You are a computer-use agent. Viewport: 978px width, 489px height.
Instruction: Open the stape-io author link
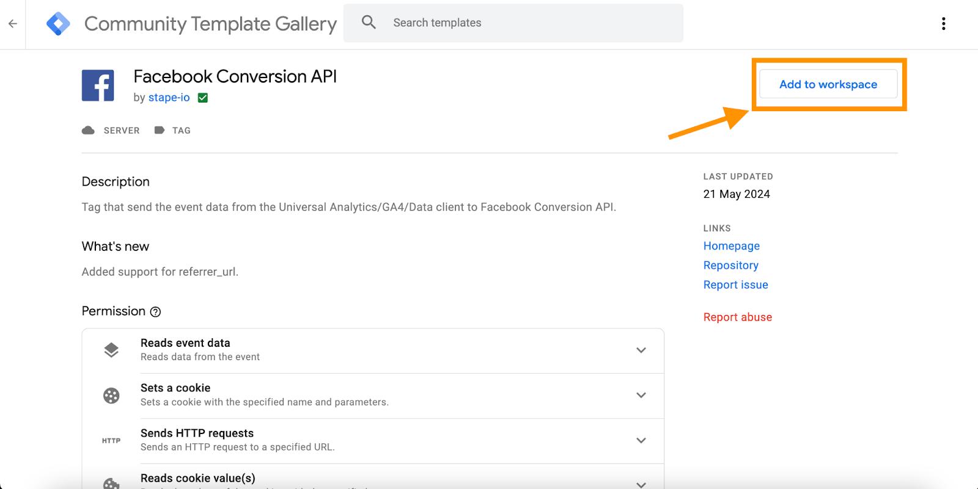click(169, 98)
